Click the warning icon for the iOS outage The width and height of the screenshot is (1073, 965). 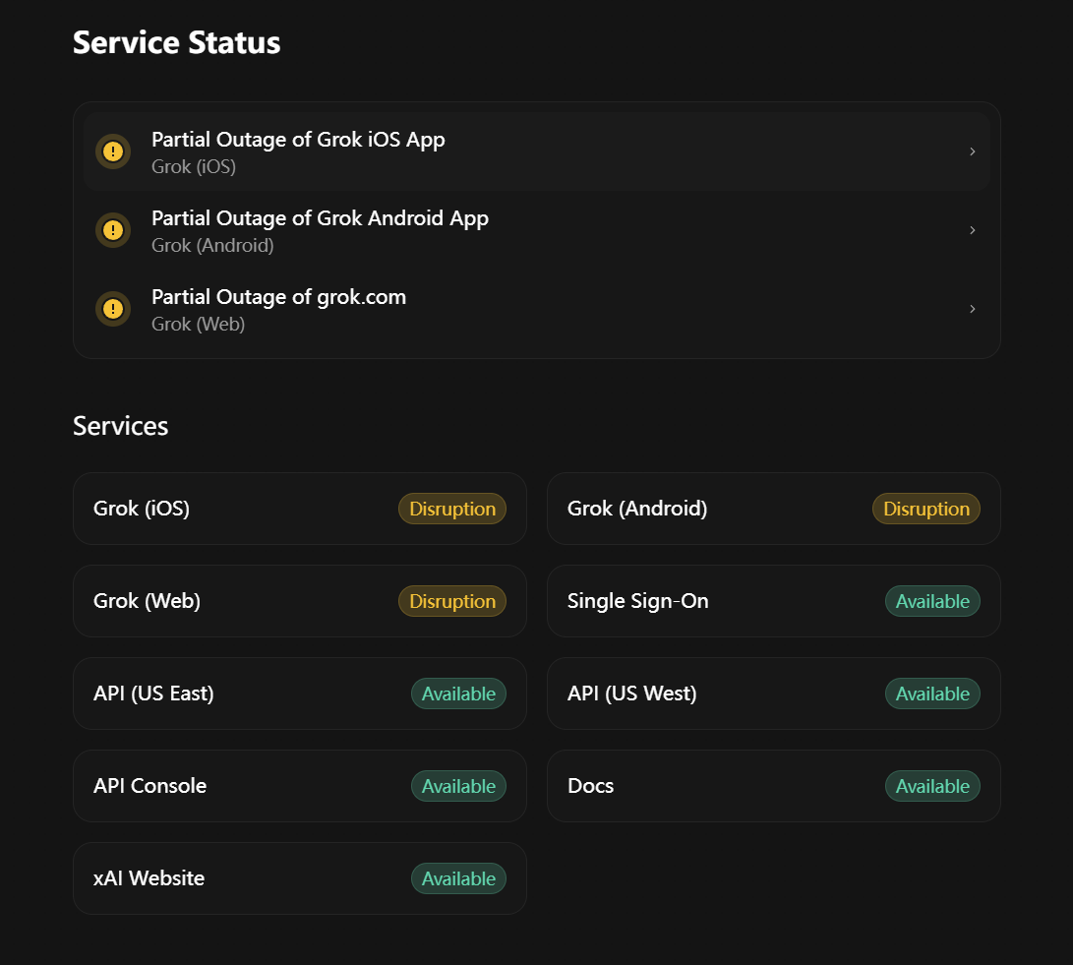click(113, 151)
